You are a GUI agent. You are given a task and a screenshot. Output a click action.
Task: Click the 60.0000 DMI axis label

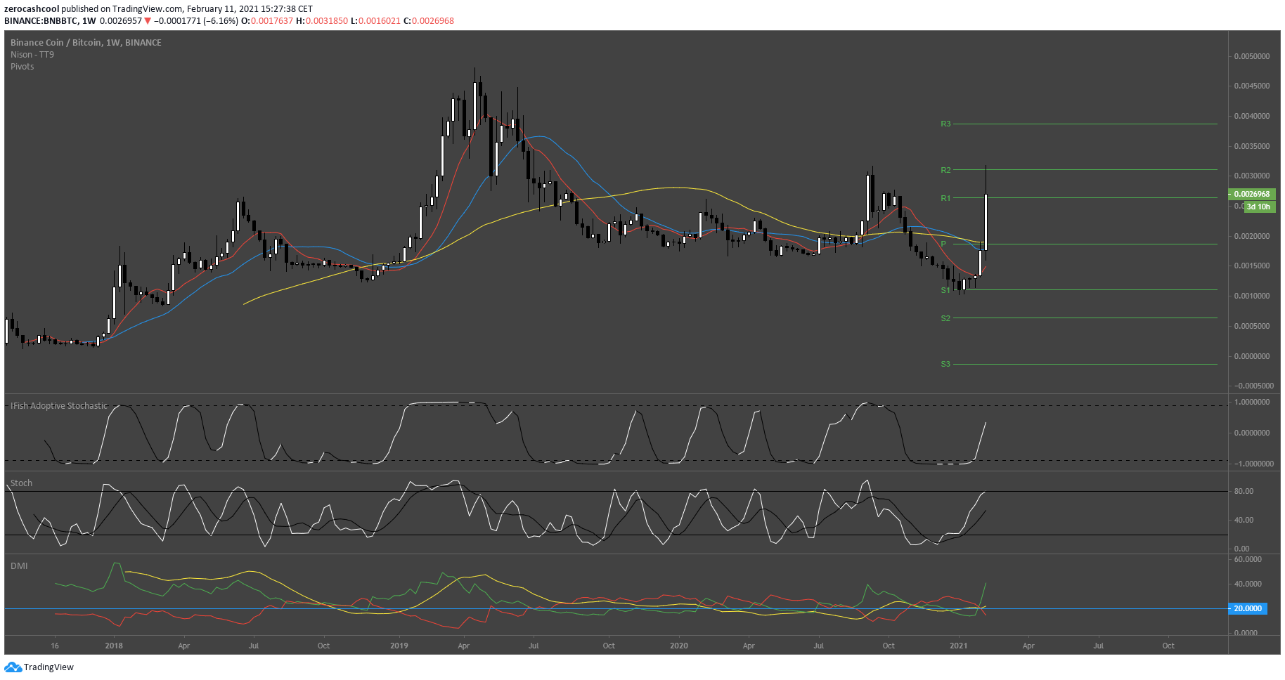1248,560
